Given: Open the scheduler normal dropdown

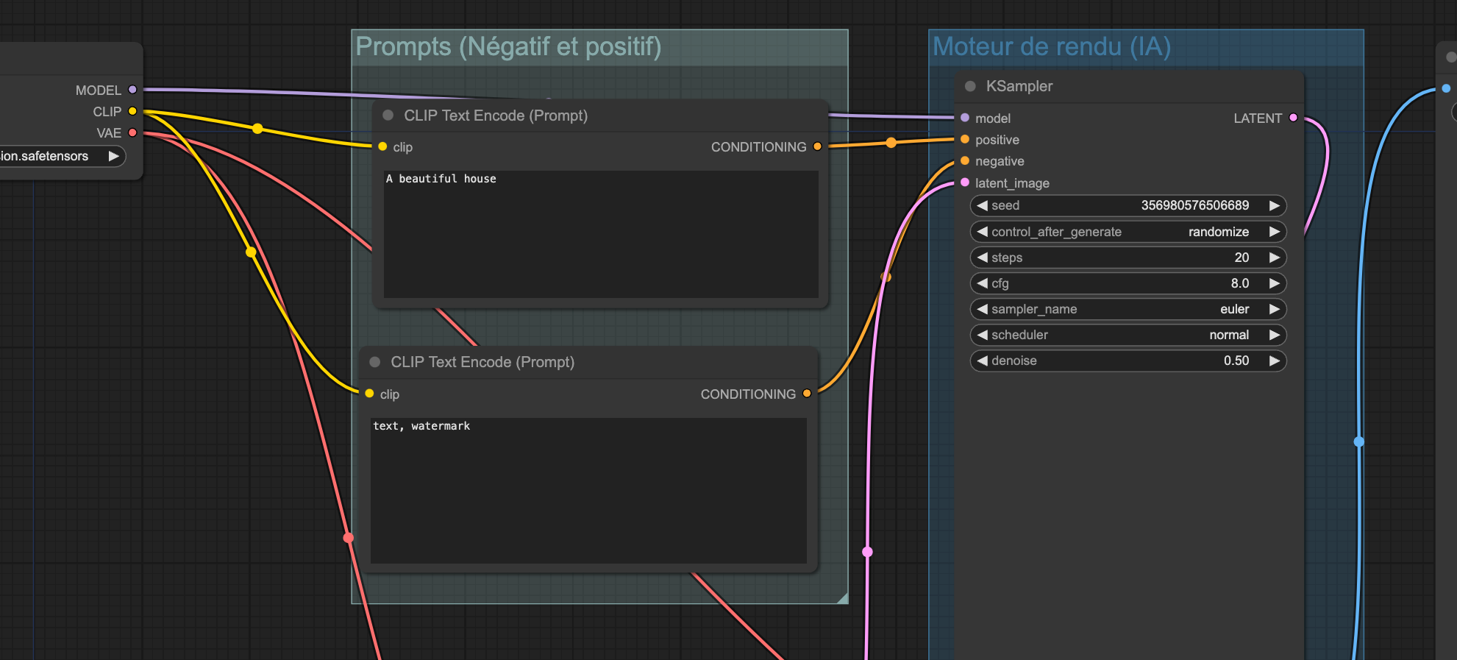Looking at the screenshot, I should click(1128, 335).
